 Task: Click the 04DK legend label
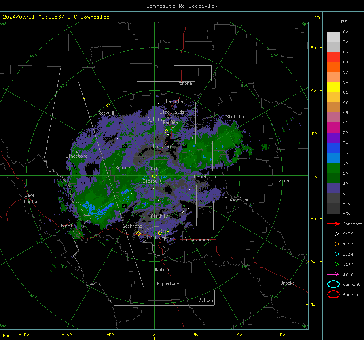348,234
